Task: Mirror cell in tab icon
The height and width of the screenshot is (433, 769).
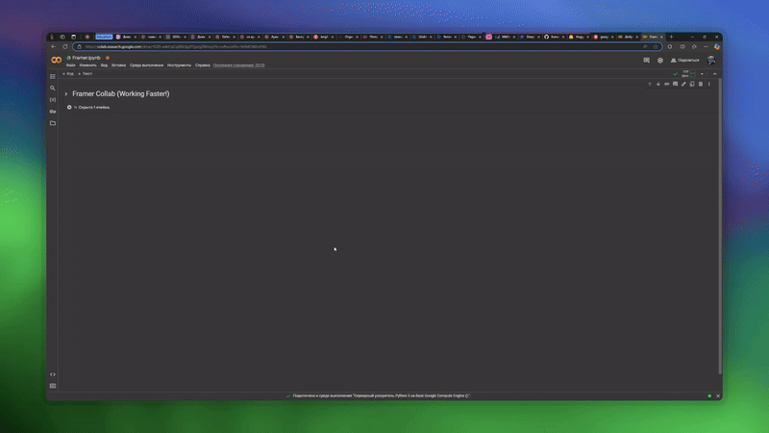Action: click(692, 84)
